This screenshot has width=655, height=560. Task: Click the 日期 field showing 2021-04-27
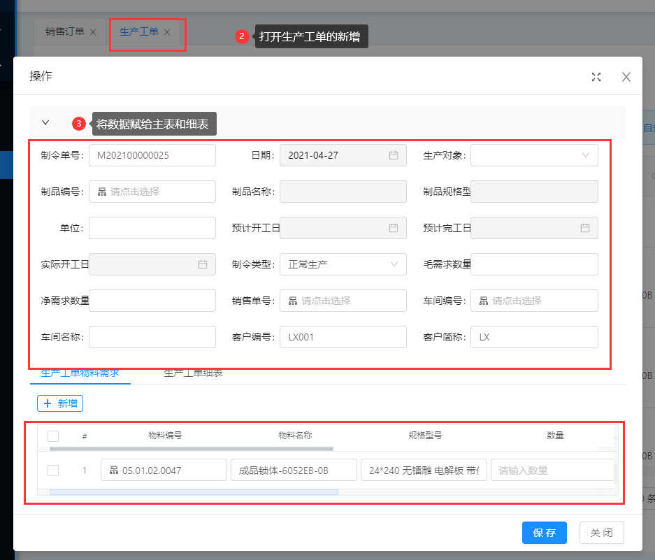(343, 155)
